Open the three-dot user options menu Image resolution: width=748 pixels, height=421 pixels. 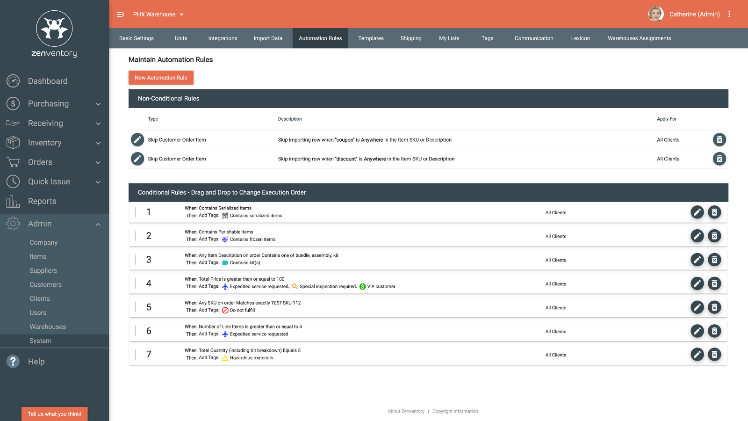tap(729, 14)
